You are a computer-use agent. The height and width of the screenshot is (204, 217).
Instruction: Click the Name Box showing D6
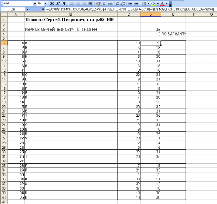click(13, 9)
